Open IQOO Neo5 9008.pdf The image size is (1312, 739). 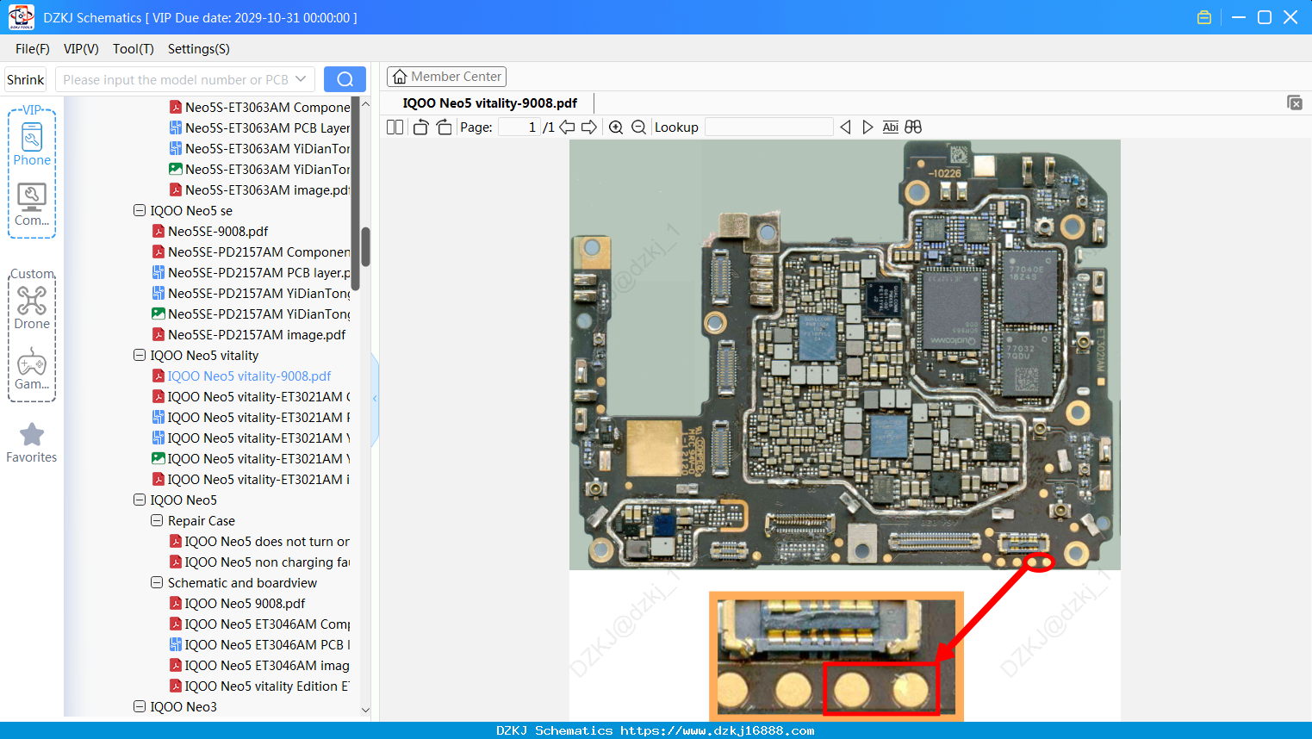click(245, 603)
